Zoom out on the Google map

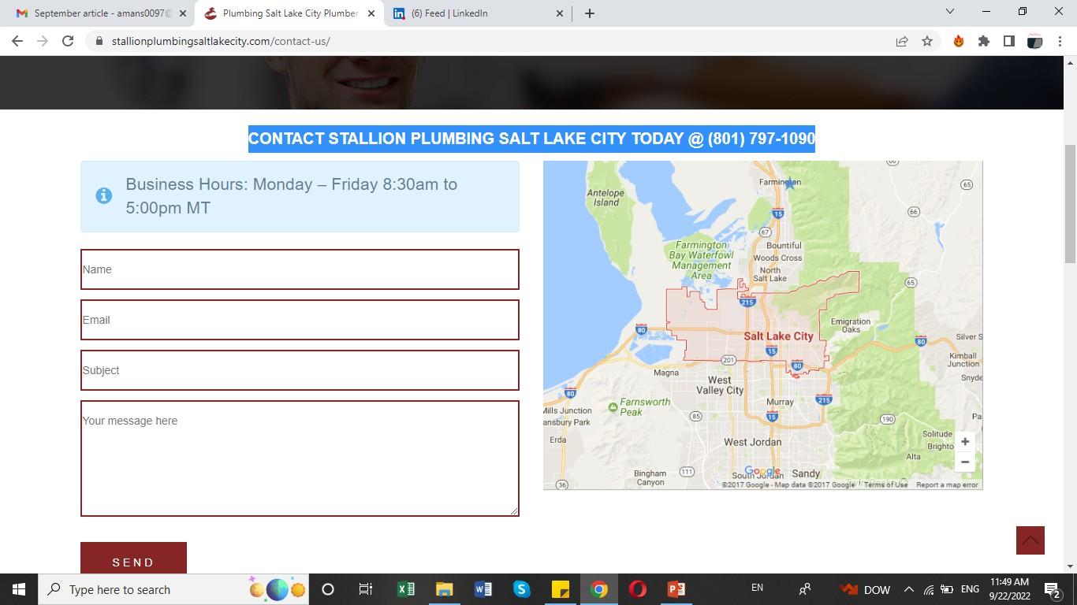coord(965,462)
